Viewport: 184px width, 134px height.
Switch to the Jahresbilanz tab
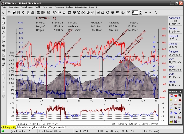pos(24,127)
